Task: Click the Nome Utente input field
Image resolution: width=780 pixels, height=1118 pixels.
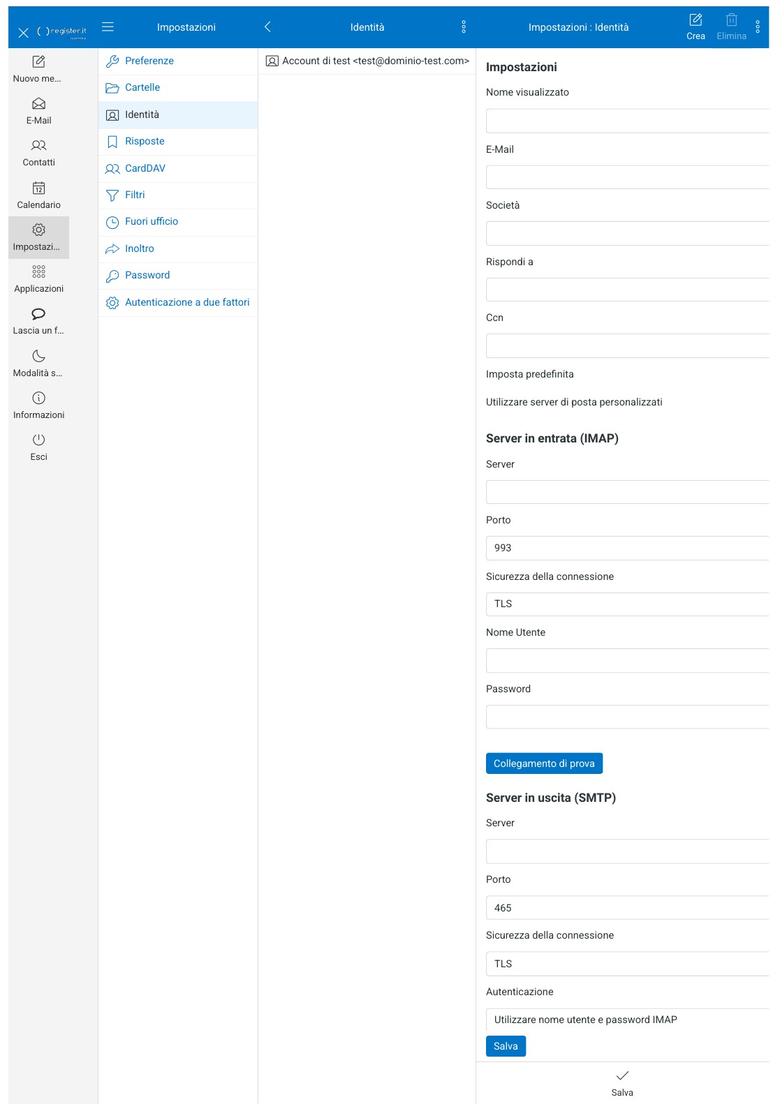Action: pyautogui.click(x=627, y=660)
